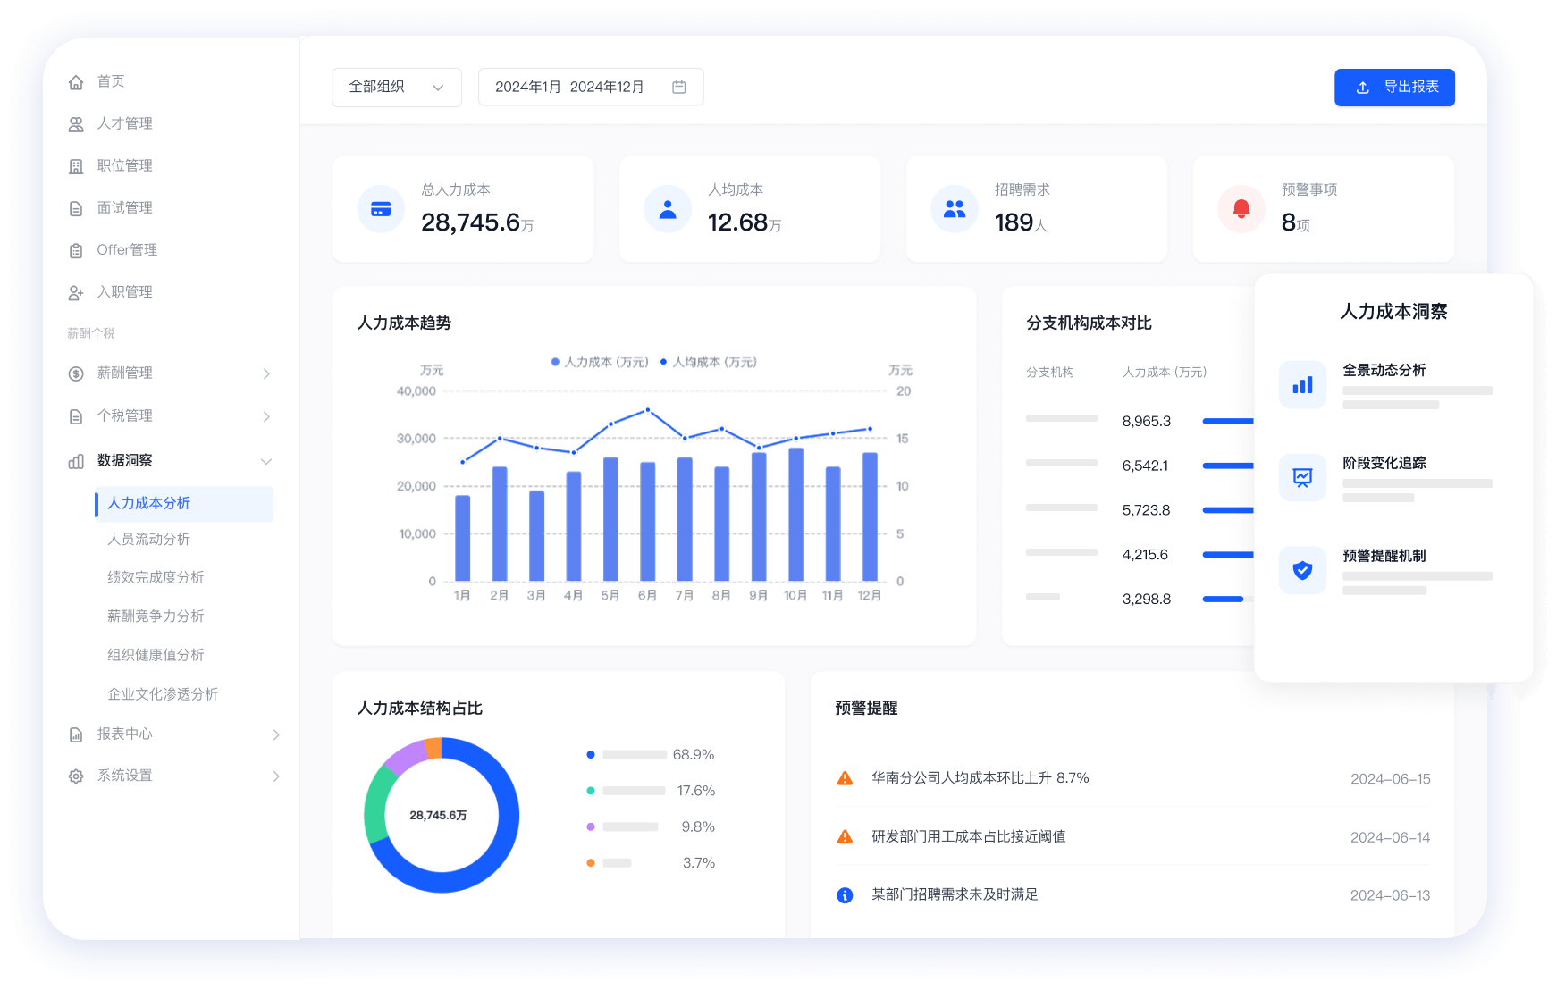Go to 绩效完成度分析 page

(156, 578)
